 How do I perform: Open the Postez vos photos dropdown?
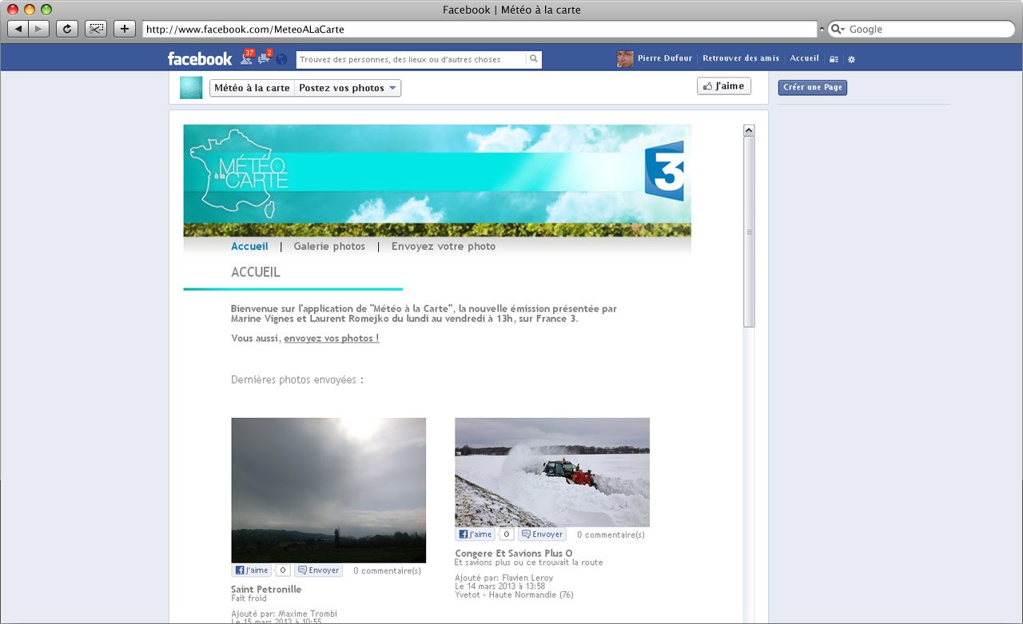click(348, 88)
